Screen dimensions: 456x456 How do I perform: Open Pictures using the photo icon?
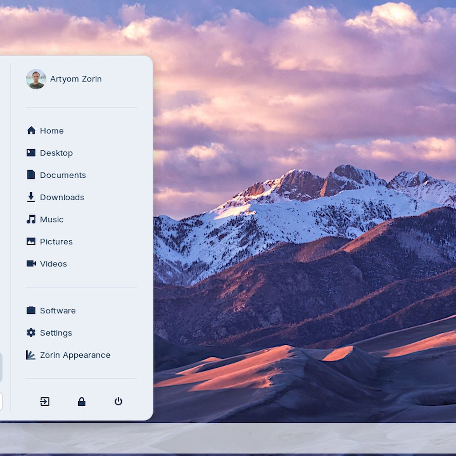(x=30, y=241)
